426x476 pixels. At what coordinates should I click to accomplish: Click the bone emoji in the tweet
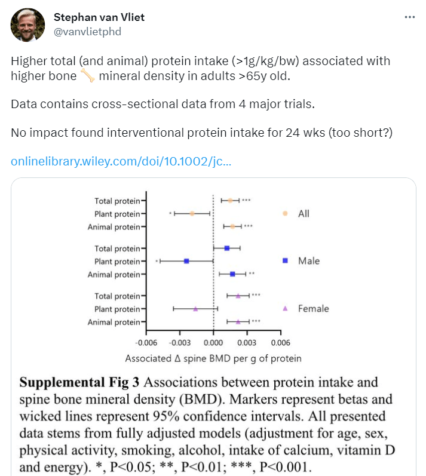(x=87, y=76)
